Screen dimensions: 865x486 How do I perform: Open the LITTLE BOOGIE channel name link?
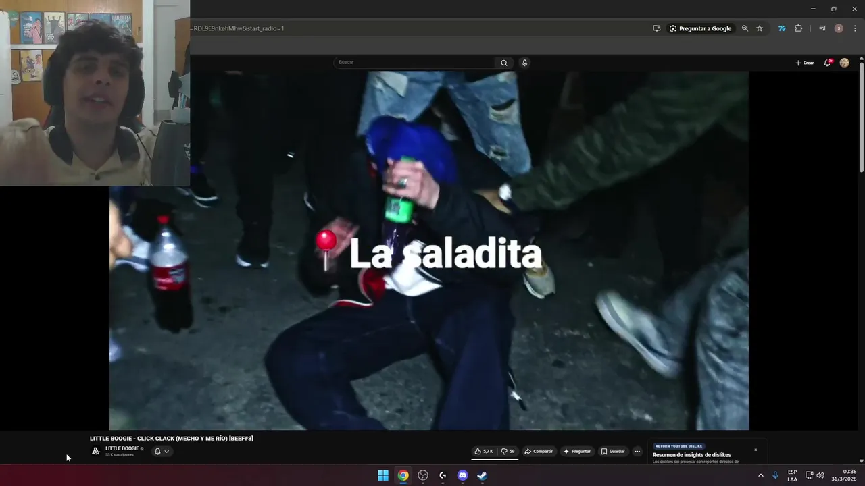pyautogui.click(x=122, y=448)
